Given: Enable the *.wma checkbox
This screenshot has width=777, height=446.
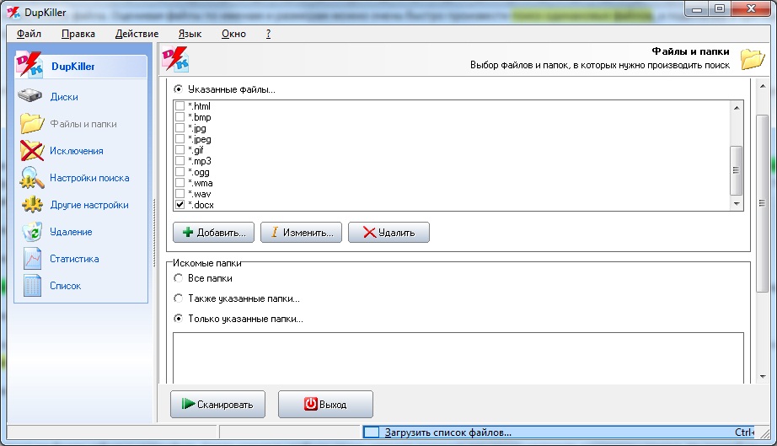Looking at the screenshot, I should 180,183.
